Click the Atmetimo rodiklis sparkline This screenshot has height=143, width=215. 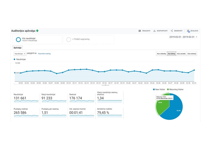tap(110, 116)
